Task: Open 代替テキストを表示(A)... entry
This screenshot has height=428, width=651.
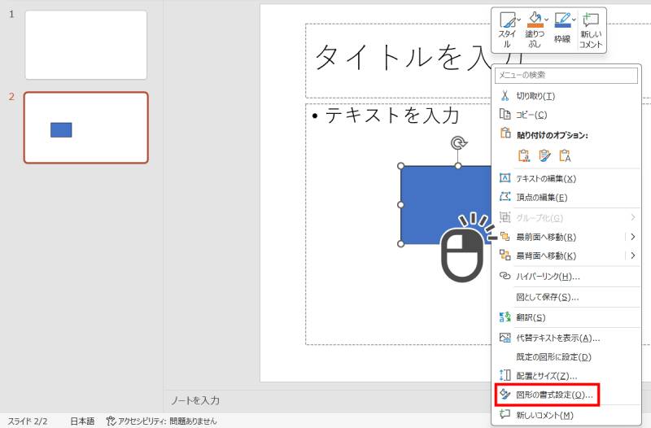Action: (x=566, y=338)
